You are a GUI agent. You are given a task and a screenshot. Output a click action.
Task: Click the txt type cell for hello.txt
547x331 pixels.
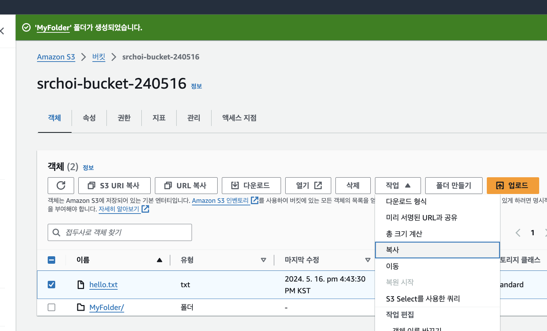pyautogui.click(x=185, y=285)
